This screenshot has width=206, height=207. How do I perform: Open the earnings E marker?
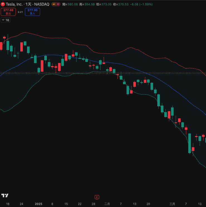[x=97, y=197]
